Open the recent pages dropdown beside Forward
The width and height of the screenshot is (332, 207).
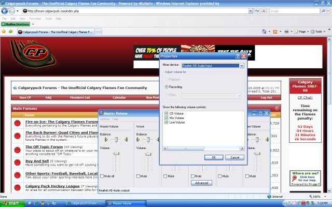coord(18,11)
